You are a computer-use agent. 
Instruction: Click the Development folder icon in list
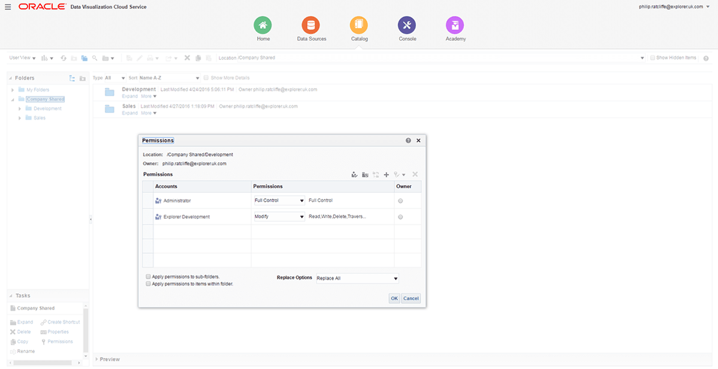tap(110, 92)
